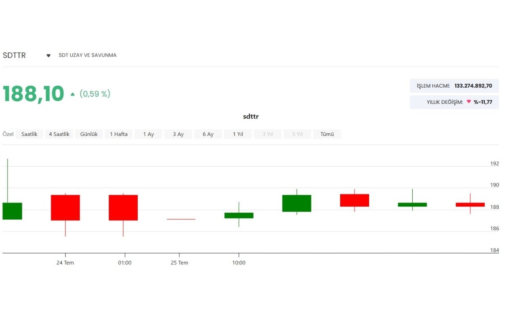
Task: Click the pink heart icon beside yearly change
Action: click(469, 101)
